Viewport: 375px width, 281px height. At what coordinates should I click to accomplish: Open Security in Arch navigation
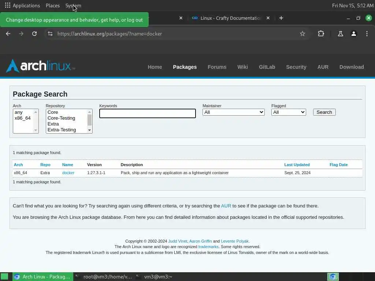(x=296, y=67)
